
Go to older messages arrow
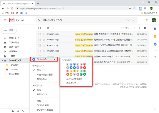(140, 28)
